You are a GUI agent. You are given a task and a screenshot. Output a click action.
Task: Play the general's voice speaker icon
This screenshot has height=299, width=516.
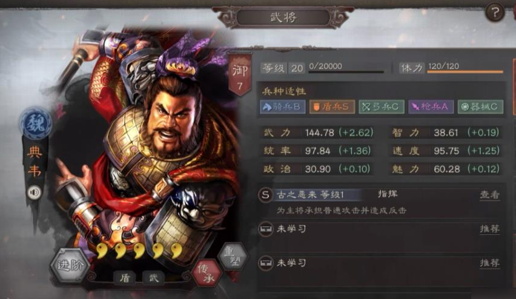click(35, 192)
